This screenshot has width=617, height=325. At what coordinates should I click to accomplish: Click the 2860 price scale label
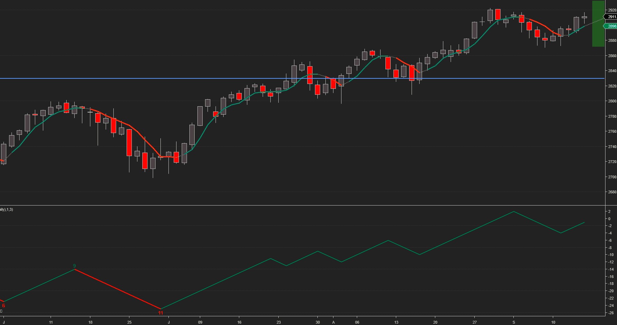coord(612,56)
